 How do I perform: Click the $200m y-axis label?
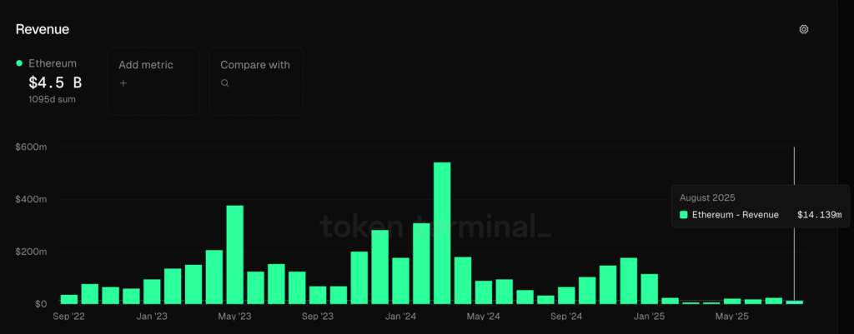[x=33, y=252]
